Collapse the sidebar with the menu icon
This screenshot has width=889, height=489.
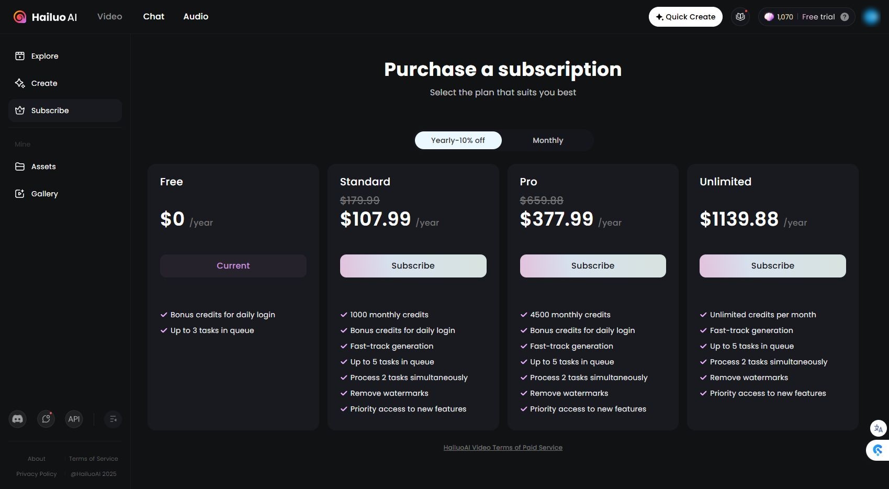(113, 419)
